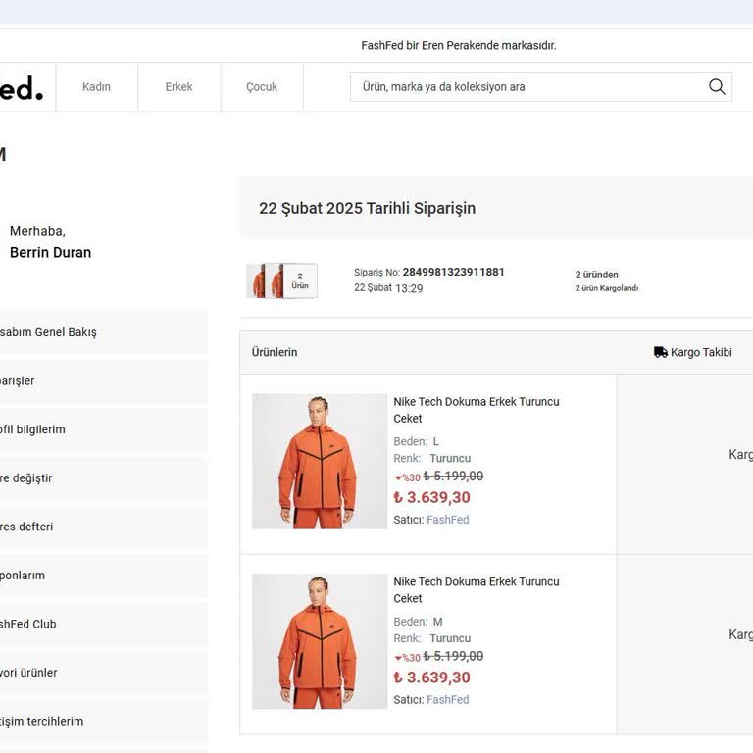This screenshot has height=753, width=753.
Task: Open the '2 Ürün' order thumbnail stack
Action: [x=282, y=280]
